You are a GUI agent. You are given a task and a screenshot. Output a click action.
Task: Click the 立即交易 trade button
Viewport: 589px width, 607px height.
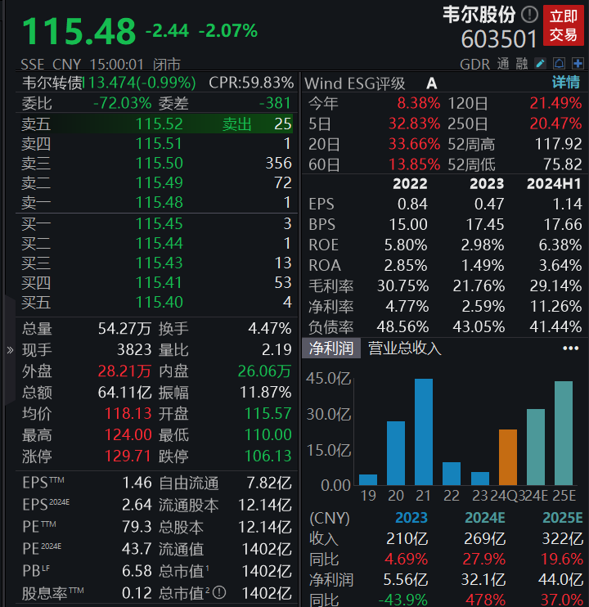tap(564, 25)
